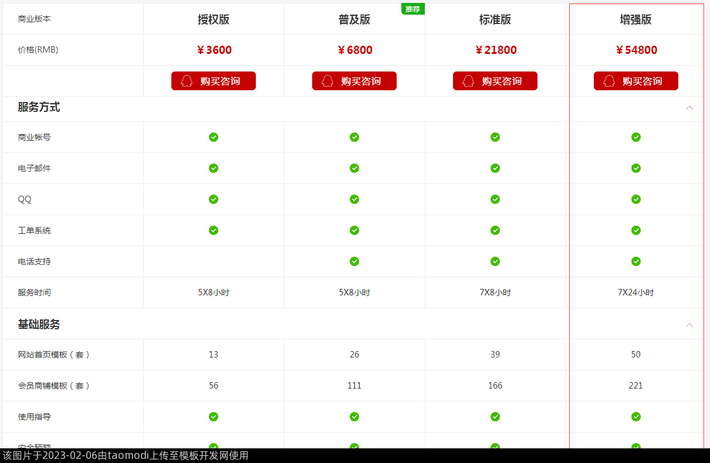This screenshot has height=463, width=710.
Task: Click the green 推荐 badge on 普及版
Action: click(413, 9)
